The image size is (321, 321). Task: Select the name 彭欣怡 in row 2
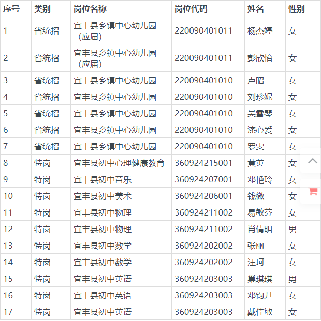[260, 58]
